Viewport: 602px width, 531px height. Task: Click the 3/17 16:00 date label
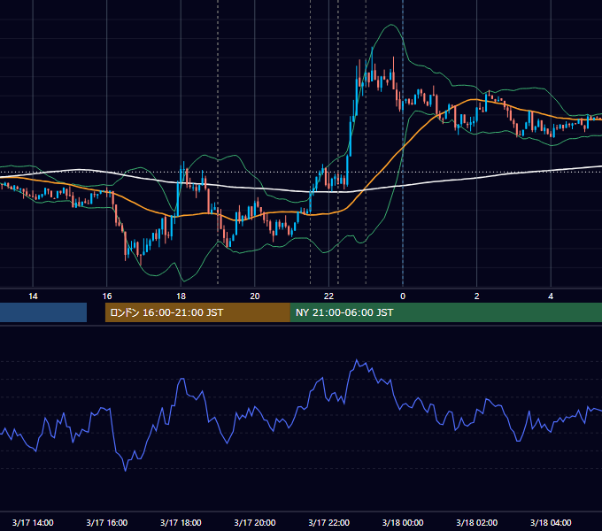107,522
